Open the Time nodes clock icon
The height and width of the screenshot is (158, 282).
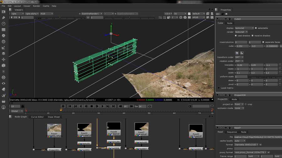click(x=3, y=23)
